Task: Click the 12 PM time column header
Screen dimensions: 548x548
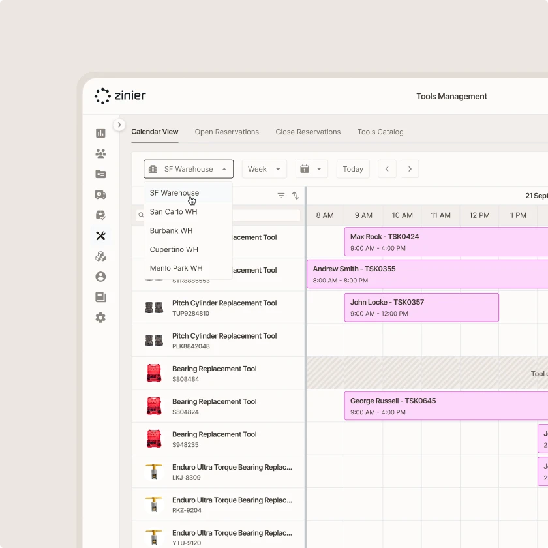Action: click(x=479, y=215)
